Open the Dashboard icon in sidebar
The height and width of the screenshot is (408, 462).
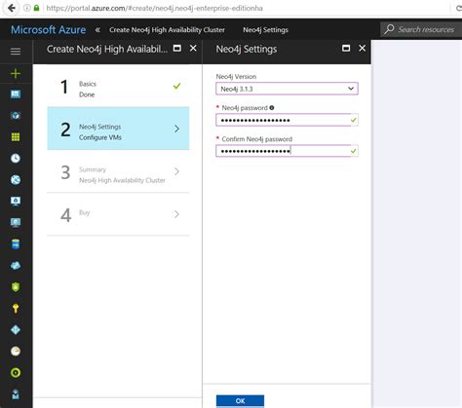click(16, 94)
